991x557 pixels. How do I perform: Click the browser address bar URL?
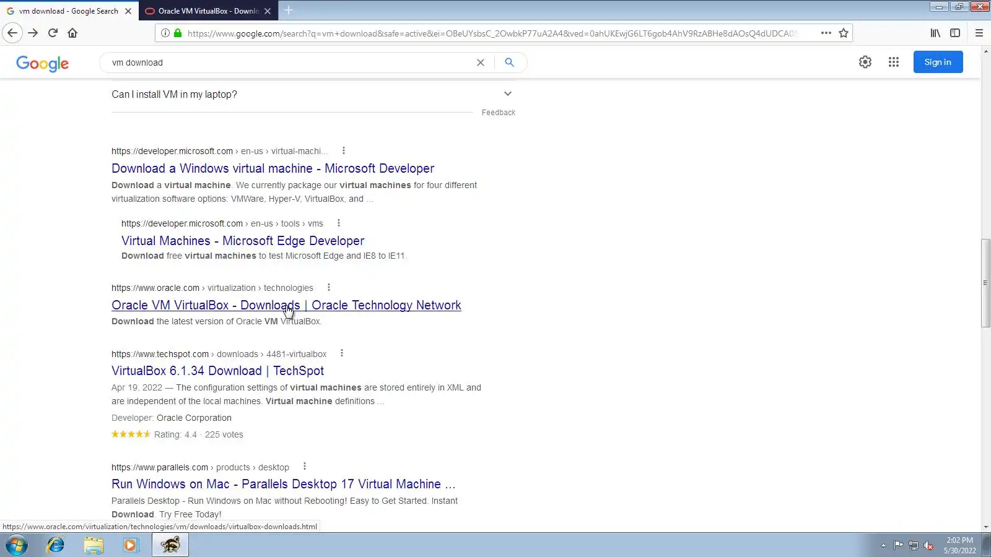(492, 33)
